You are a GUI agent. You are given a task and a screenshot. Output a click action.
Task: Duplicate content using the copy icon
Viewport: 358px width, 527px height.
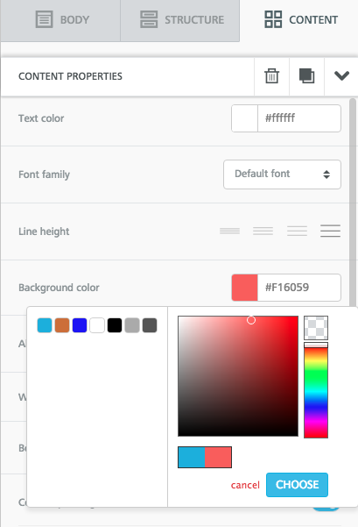click(306, 76)
